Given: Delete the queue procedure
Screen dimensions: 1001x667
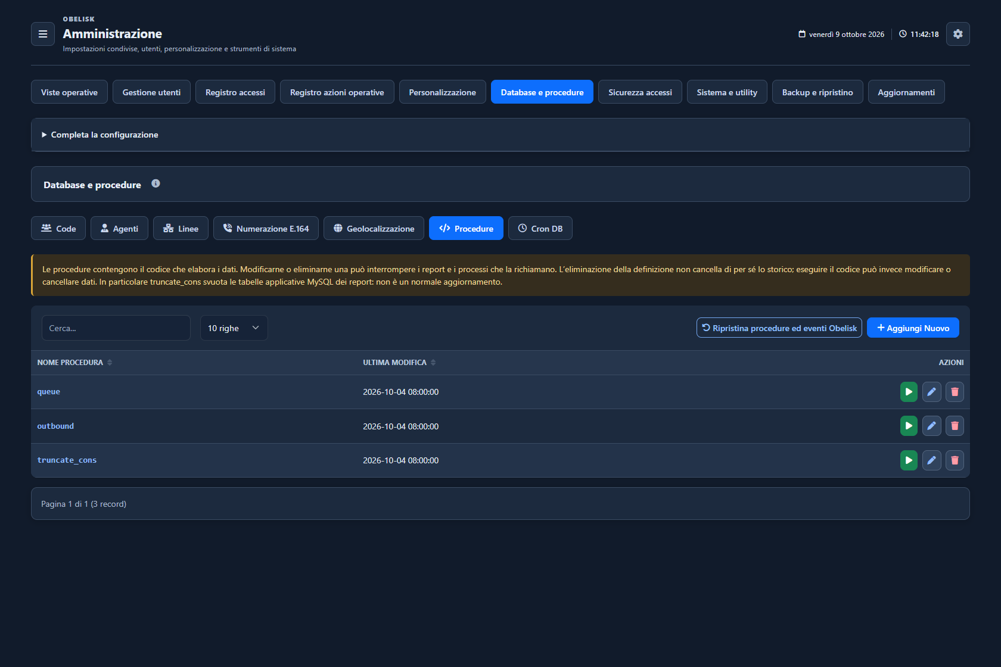Looking at the screenshot, I should (955, 392).
